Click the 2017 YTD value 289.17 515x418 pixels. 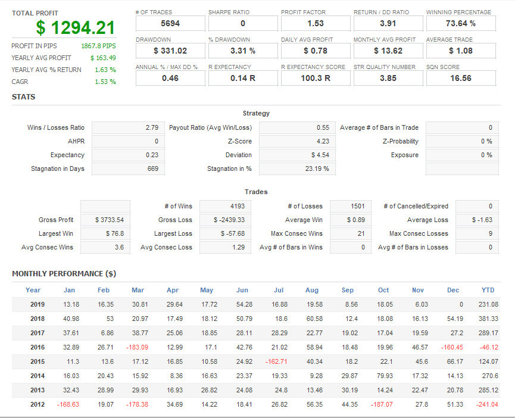pos(488,333)
